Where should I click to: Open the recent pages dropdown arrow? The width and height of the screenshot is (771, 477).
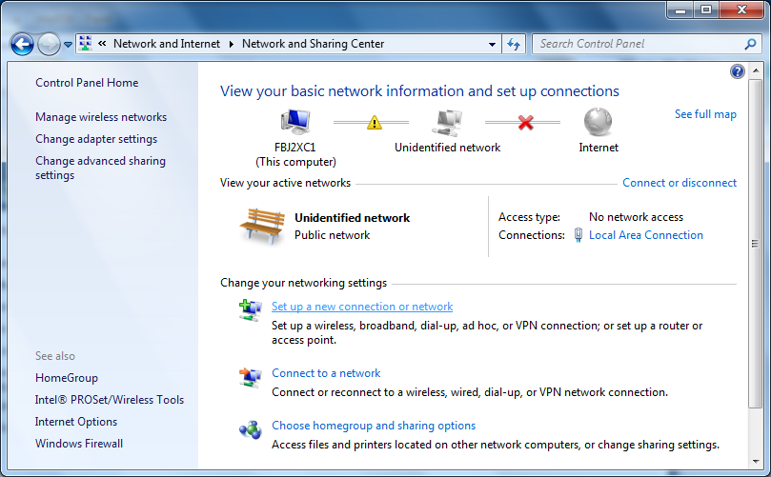(x=69, y=45)
